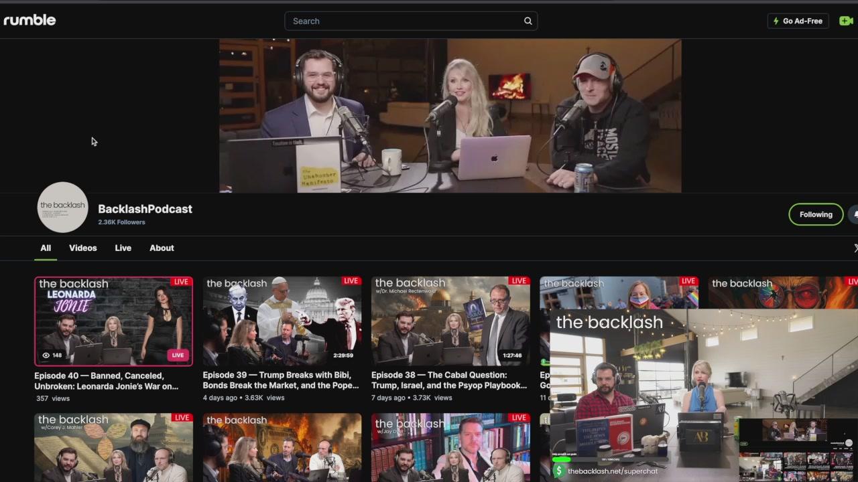Open Episode 40 title link

point(107,381)
